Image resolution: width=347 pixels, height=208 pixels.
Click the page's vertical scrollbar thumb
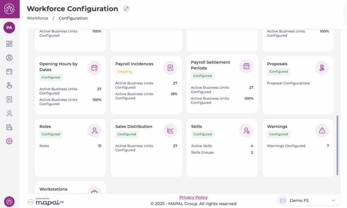tap(338, 145)
